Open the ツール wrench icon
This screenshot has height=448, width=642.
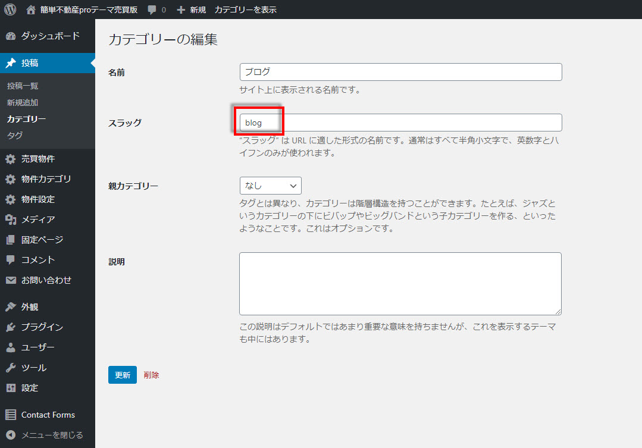11,368
